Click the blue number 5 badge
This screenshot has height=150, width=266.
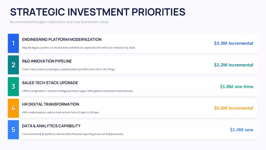coord(13,130)
